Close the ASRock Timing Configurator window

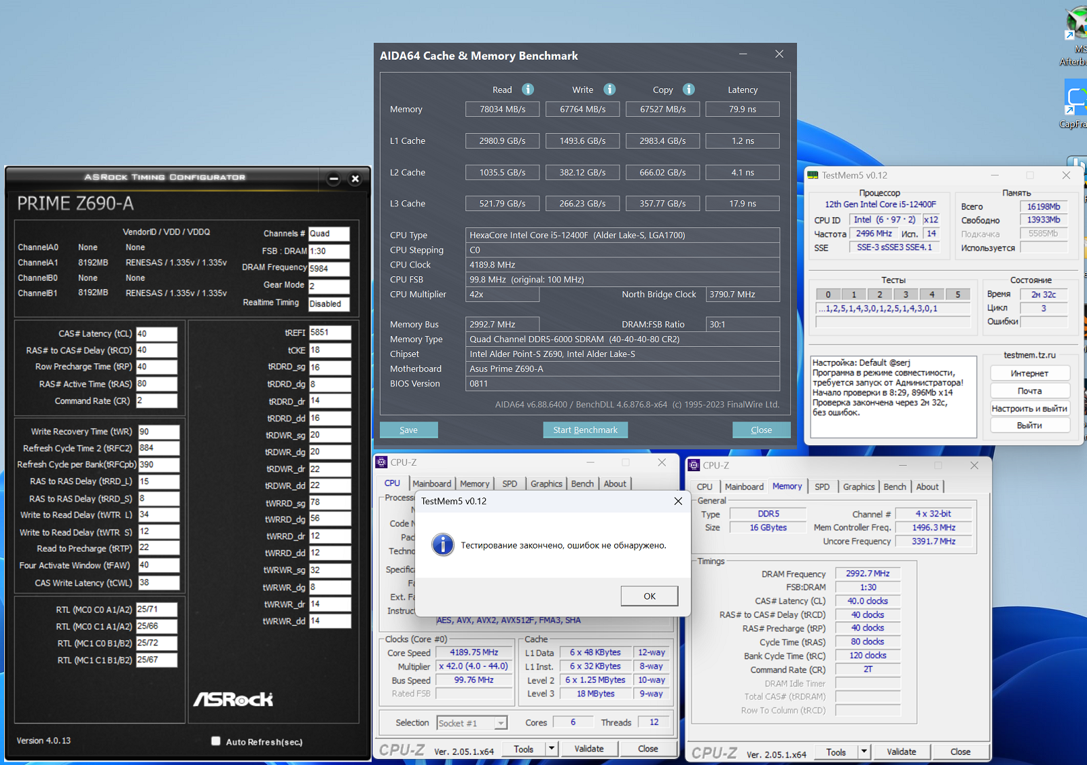(x=355, y=179)
